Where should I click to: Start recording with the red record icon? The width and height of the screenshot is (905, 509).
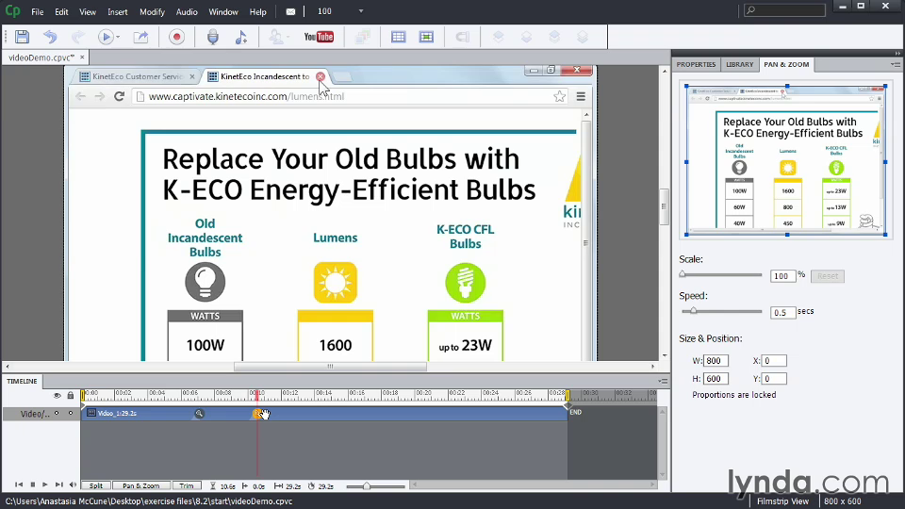click(x=176, y=37)
